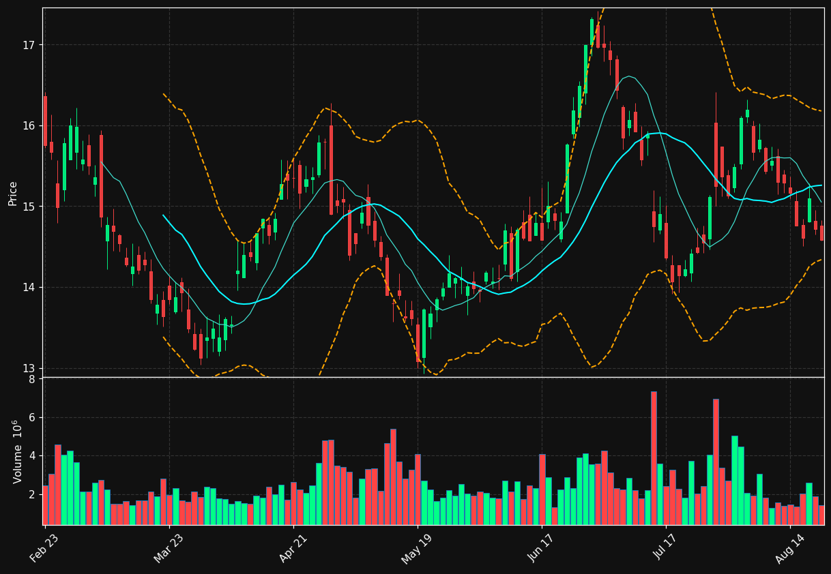Click the Mar 23 date label
Screen dimensions: 831x574
click(x=169, y=549)
